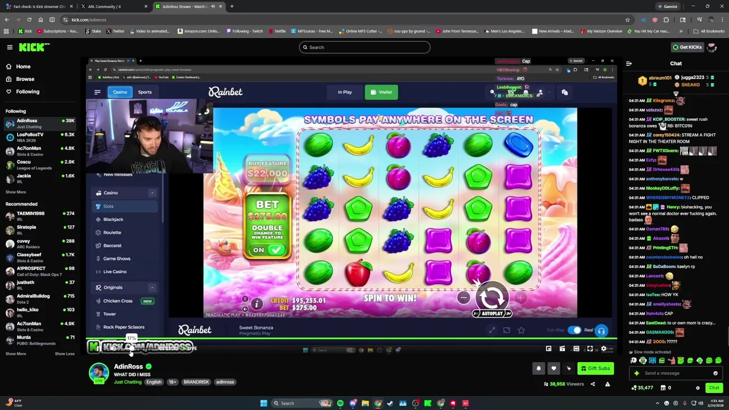Screen dimensions: 729x410
Task: Select the BRANDRISK tag
Action: click(x=196, y=382)
